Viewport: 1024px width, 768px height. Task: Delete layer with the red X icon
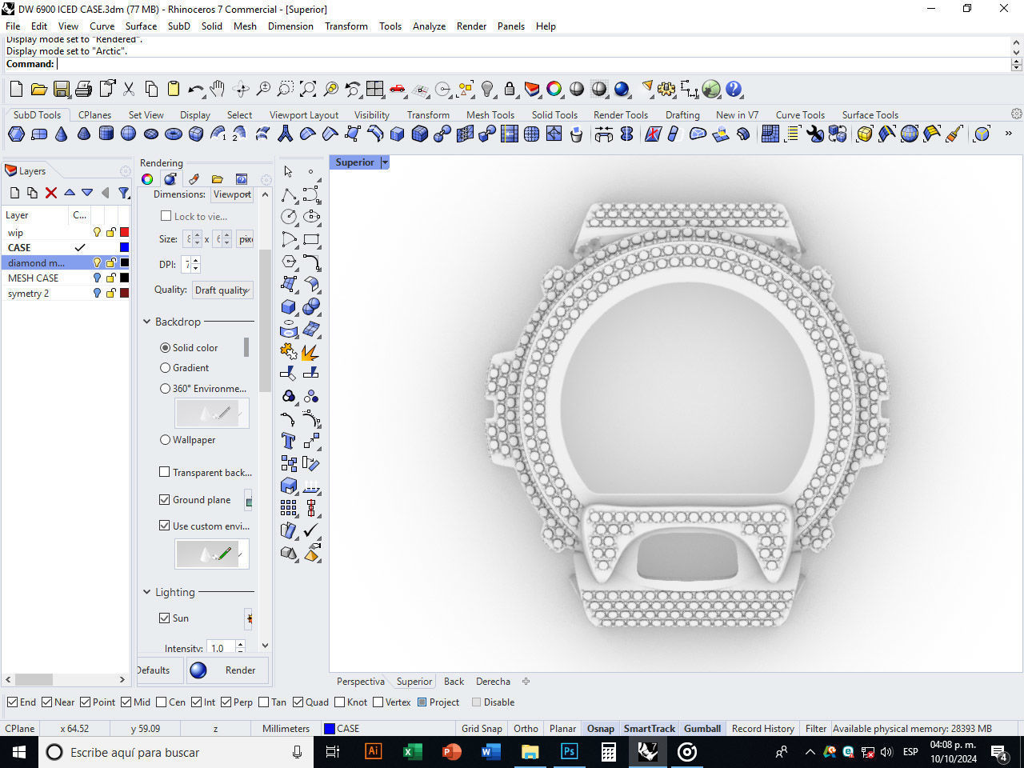[x=51, y=193]
